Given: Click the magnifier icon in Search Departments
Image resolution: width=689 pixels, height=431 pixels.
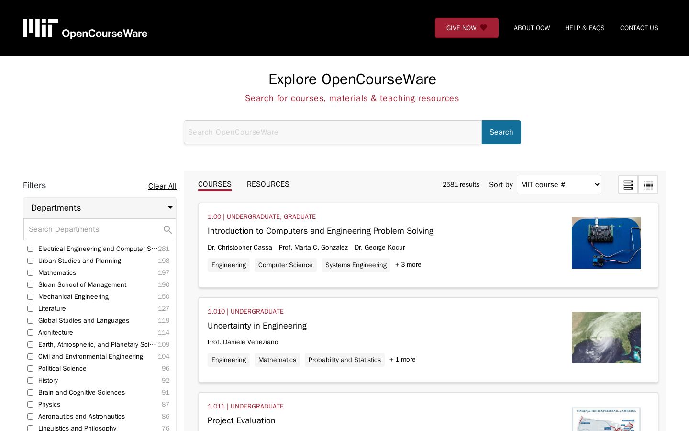Looking at the screenshot, I should tap(167, 230).
